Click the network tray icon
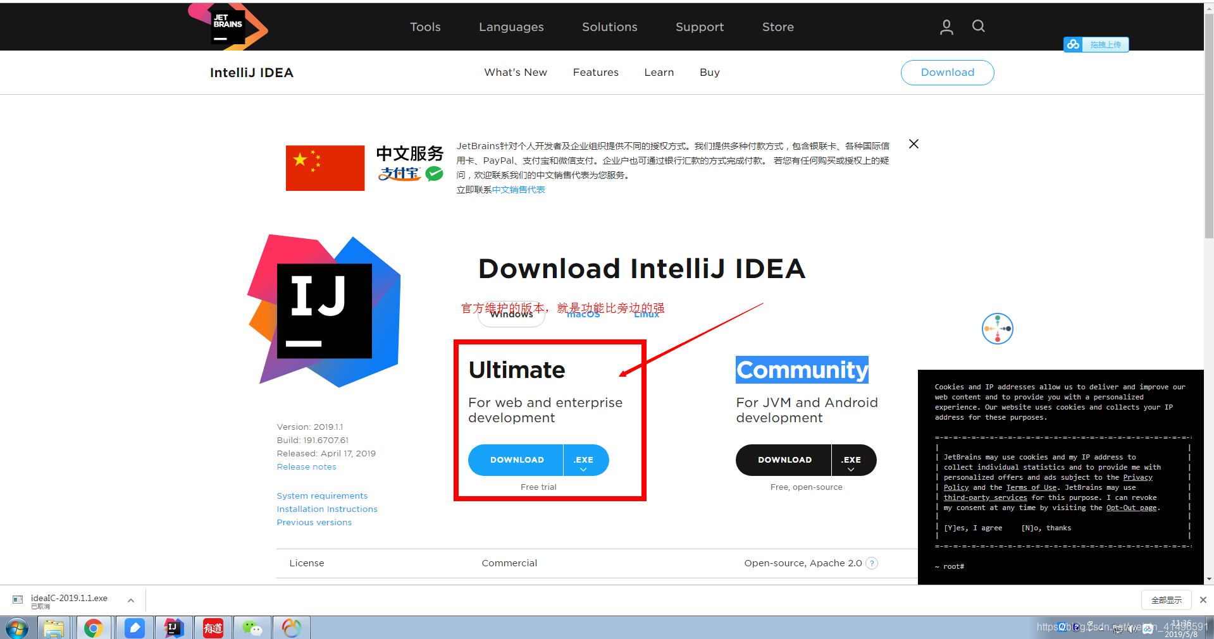The image size is (1214, 639). 1118,629
